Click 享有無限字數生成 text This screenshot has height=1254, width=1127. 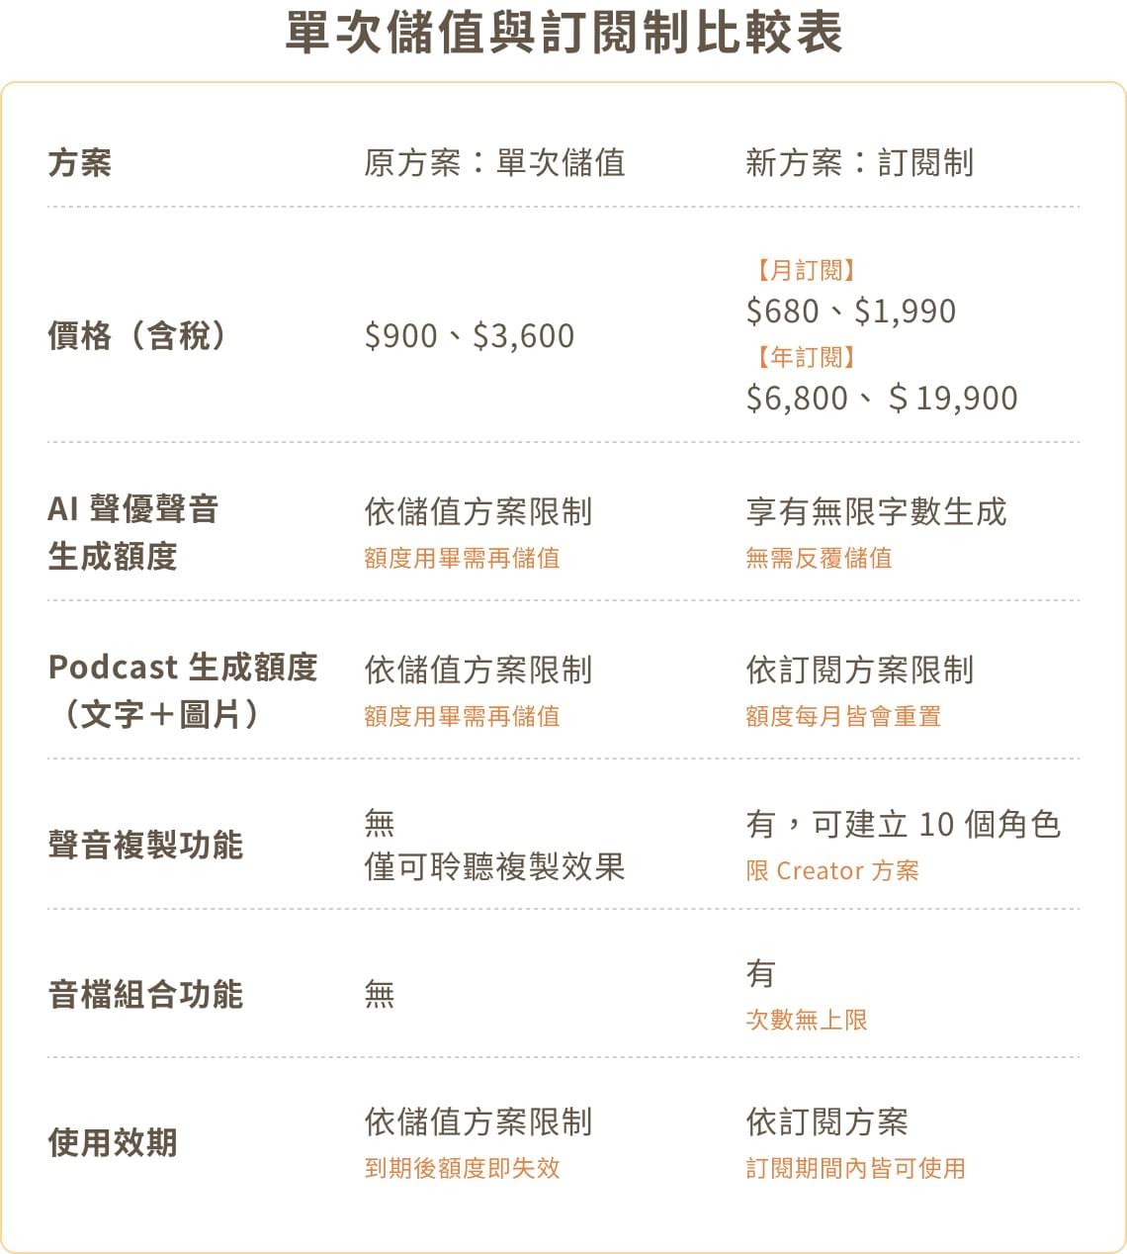point(876,511)
